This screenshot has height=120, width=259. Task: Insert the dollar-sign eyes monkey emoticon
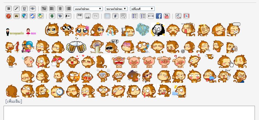point(240,61)
